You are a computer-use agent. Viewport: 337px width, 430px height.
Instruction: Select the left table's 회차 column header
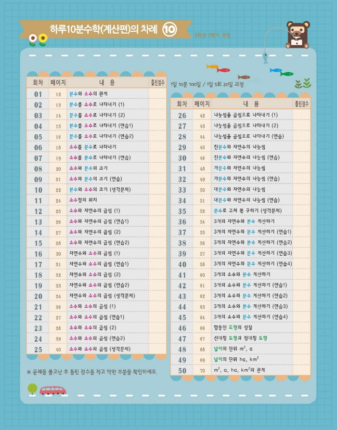pyautogui.click(x=38, y=82)
